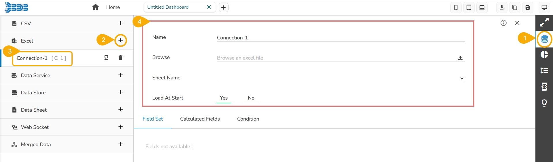This screenshot has width=553, height=162.
Task: Click the new dashboard plus button
Action: click(x=224, y=7)
